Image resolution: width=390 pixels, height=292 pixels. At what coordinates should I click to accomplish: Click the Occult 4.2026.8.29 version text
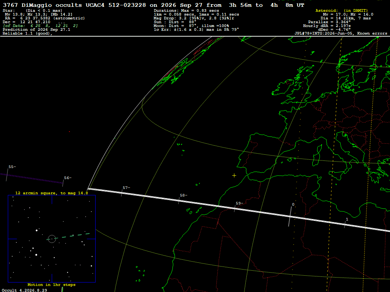click(24, 290)
